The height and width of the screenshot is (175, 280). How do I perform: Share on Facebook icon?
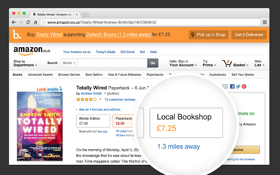[232, 87]
